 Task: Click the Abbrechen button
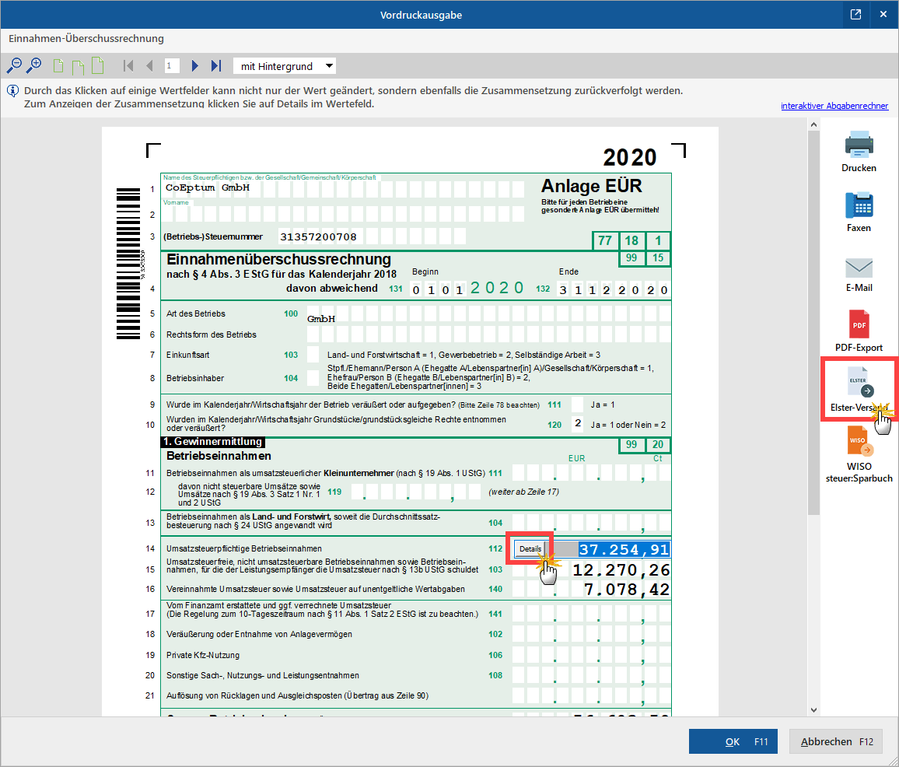point(835,741)
